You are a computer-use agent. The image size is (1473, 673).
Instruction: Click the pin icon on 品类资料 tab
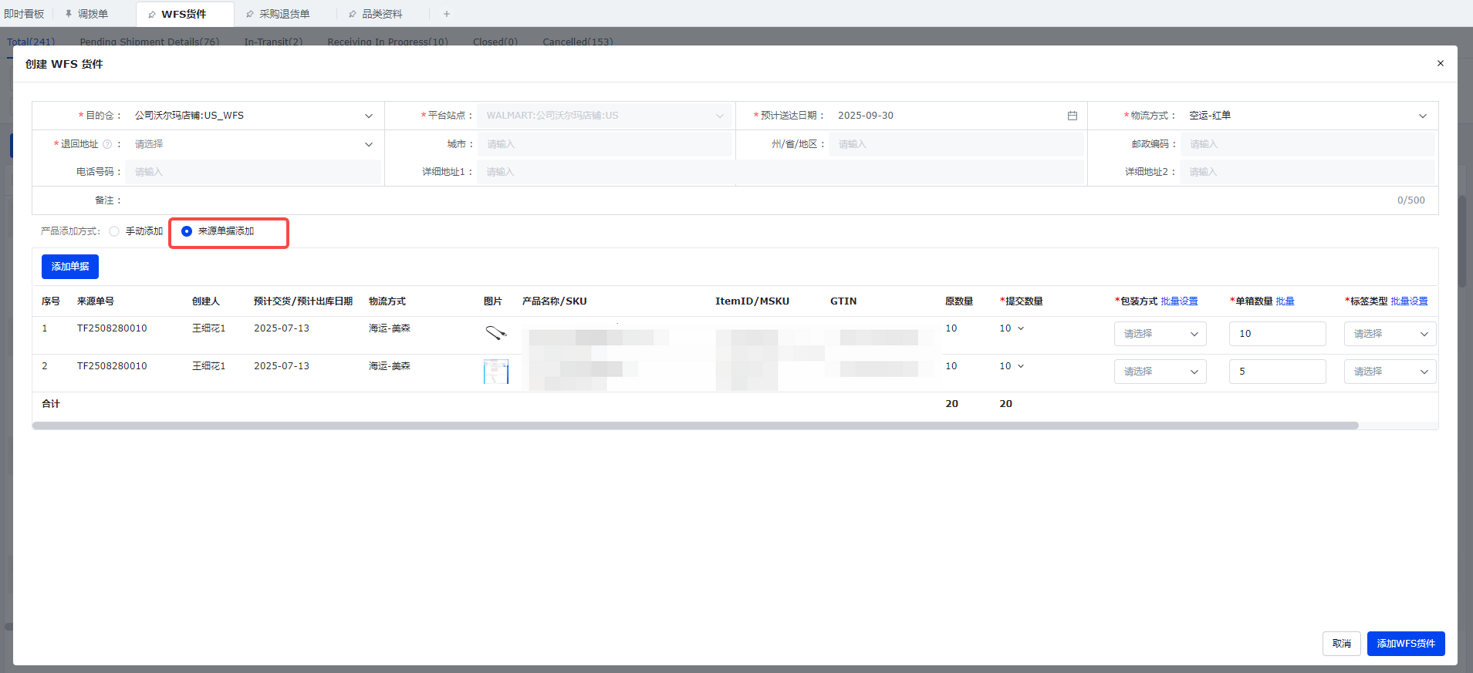tap(353, 14)
